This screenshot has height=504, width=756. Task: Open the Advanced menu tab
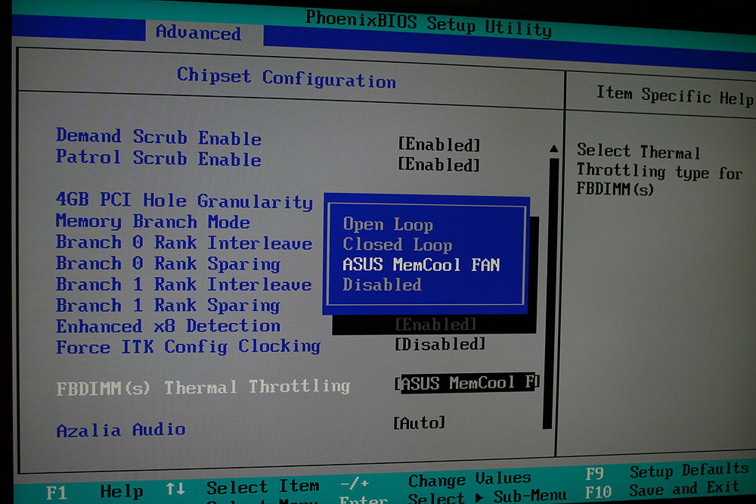tap(199, 33)
